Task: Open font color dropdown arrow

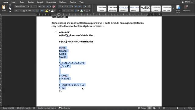Action: click(55, 11)
